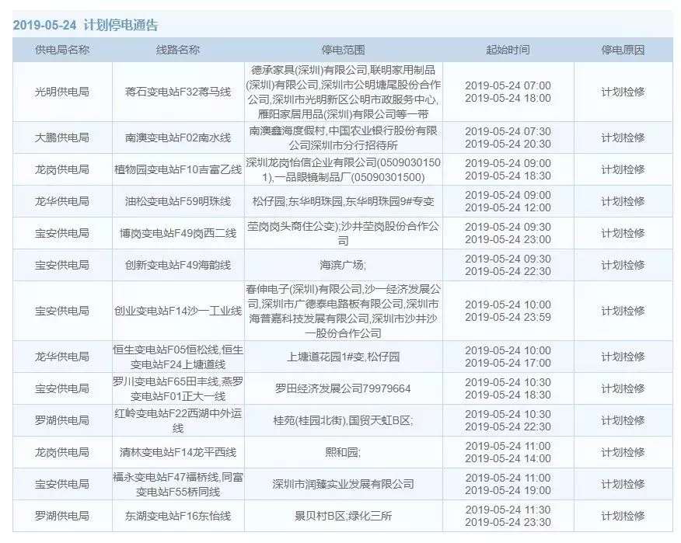
Task: Select the 红岭变电站F22西湖中外运线 cell
Action: 178,420
